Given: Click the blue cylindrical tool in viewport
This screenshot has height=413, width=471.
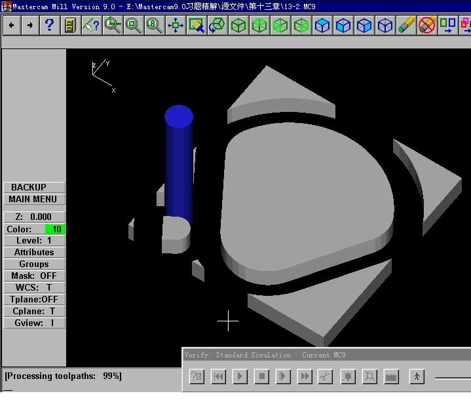Looking at the screenshot, I should pos(179,164).
